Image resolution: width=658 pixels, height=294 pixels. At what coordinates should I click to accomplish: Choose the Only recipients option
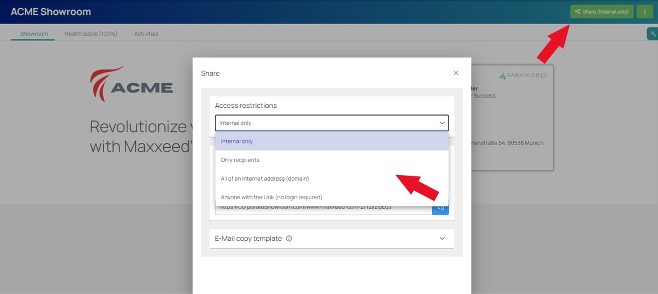coord(332,160)
